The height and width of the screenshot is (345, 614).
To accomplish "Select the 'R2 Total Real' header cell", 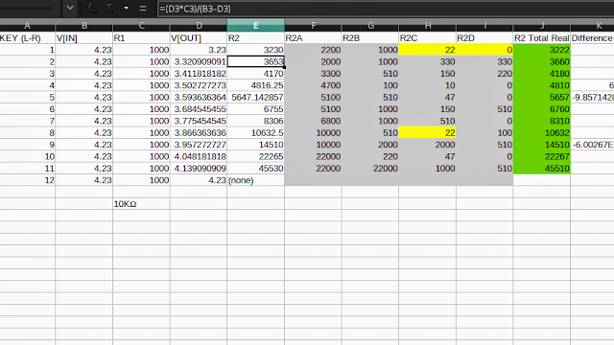I will pos(541,38).
